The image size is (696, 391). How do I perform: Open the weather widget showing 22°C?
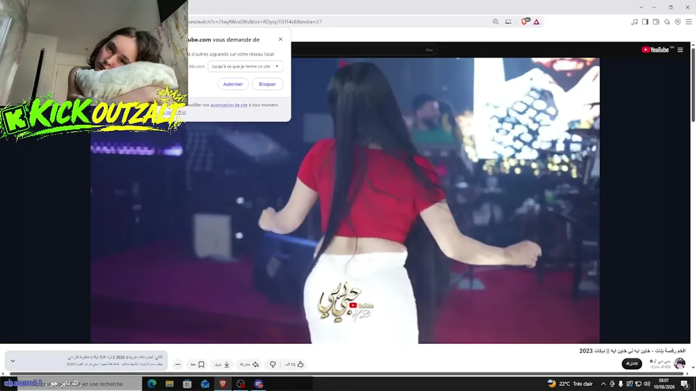[x=570, y=384]
